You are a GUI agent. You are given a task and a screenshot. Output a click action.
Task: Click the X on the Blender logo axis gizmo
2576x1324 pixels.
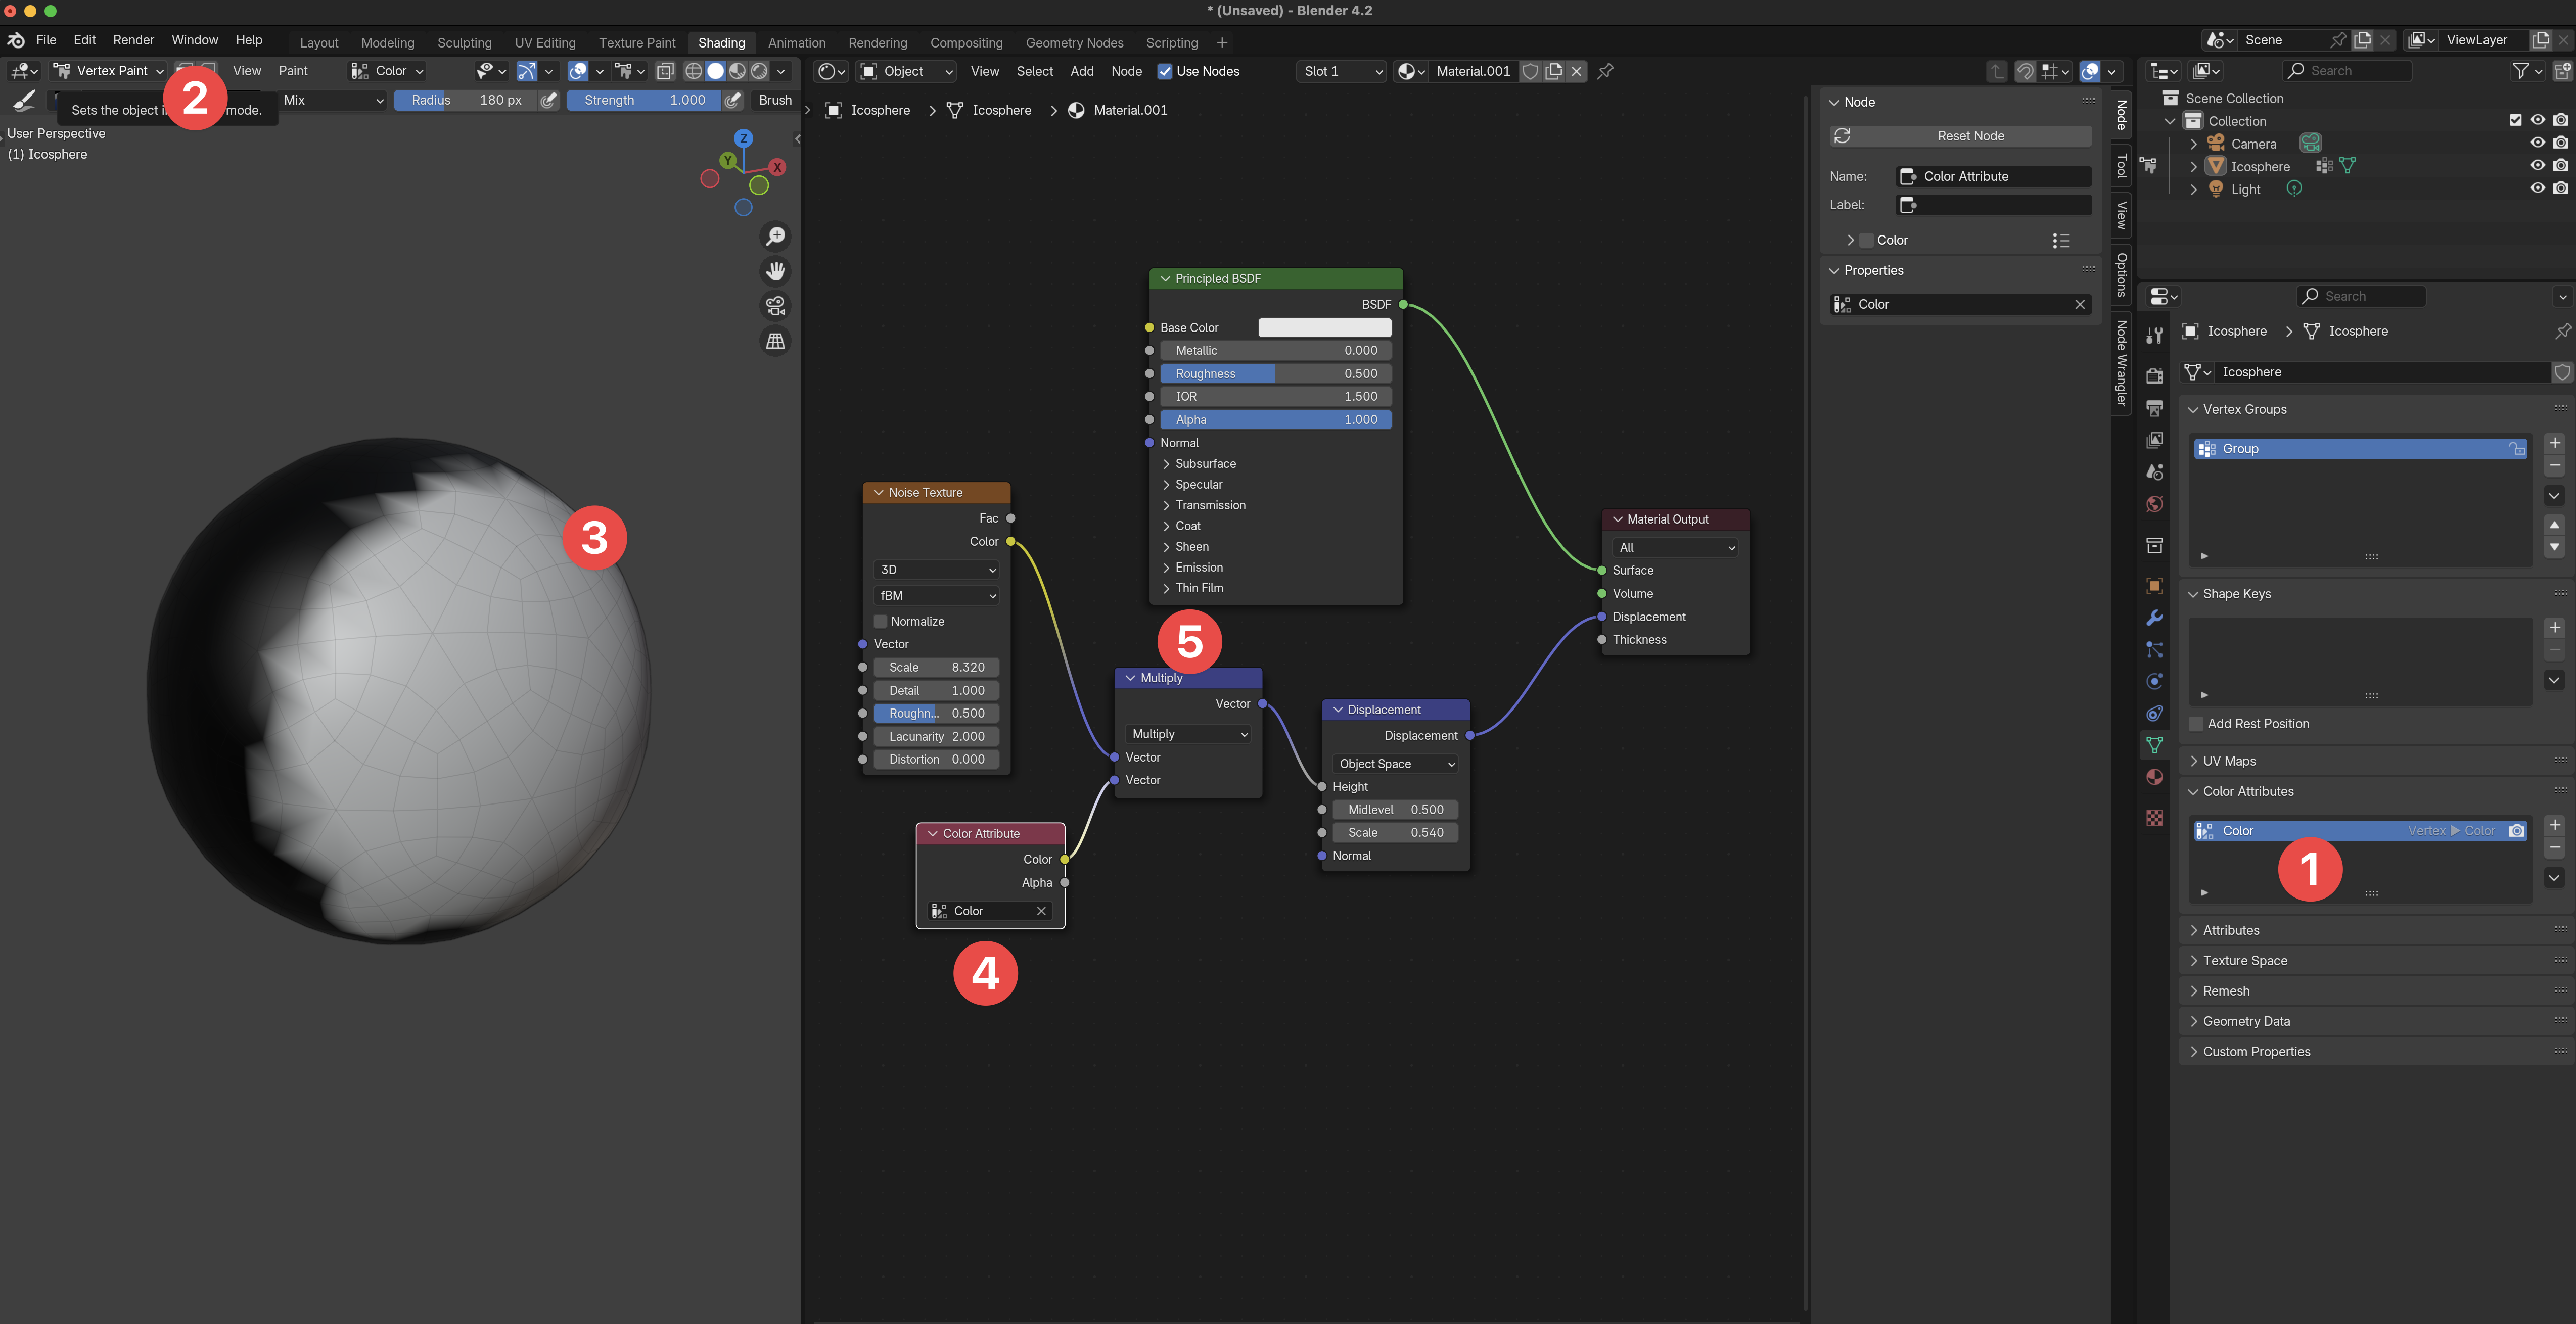[x=777, y=167]
